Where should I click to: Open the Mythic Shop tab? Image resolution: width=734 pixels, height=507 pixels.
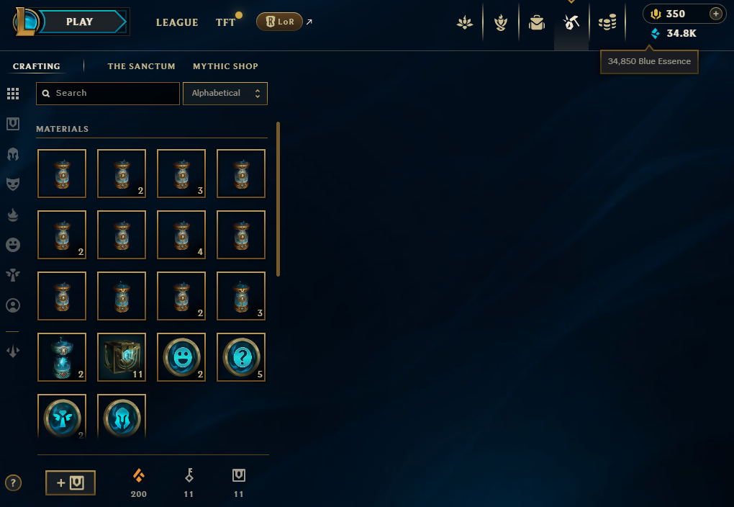(x=226, y=66)
